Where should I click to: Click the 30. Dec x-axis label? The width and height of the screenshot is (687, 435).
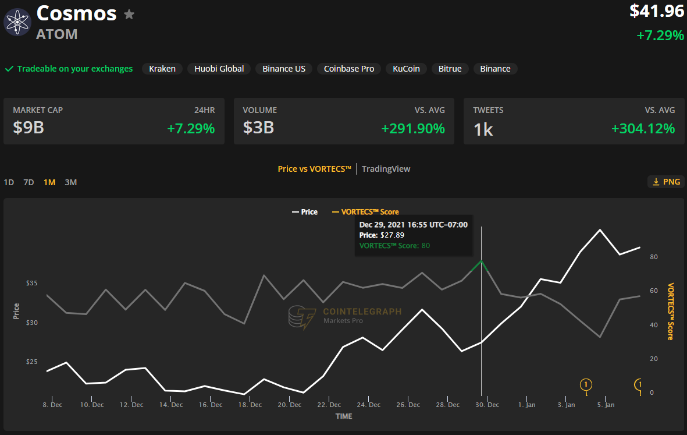487,405
